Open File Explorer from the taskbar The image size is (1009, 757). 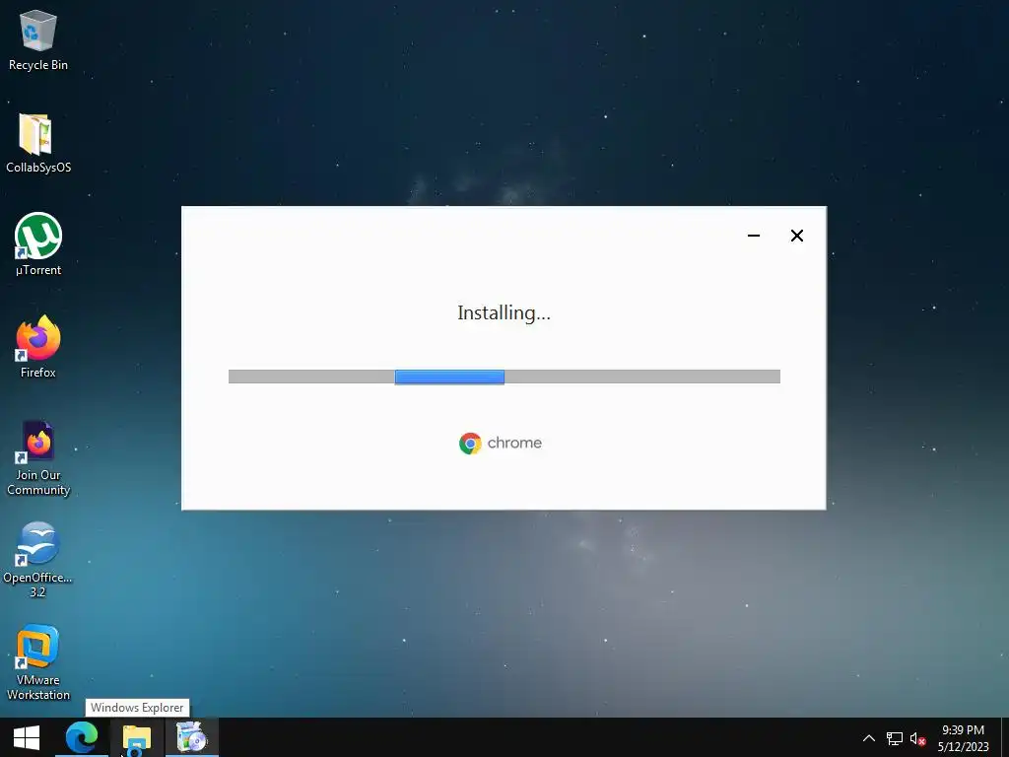point(136,737)
